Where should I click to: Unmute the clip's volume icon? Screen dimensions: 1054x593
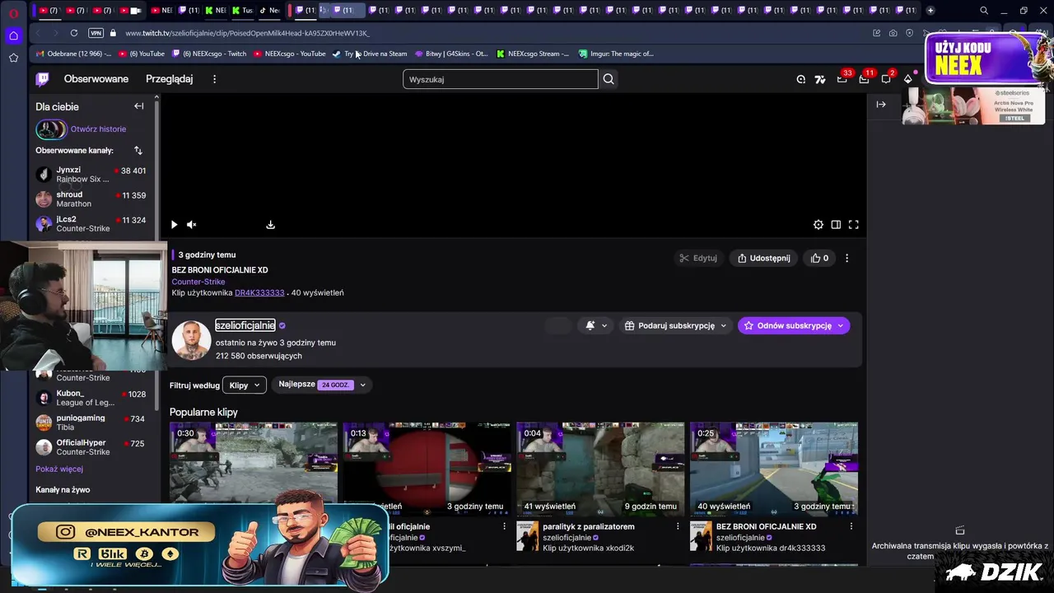[x=191, y=225]
